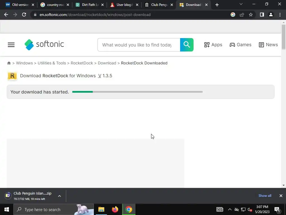Open the notification center icon
Viewport: 286px width, 215px height.
[277, 209]
